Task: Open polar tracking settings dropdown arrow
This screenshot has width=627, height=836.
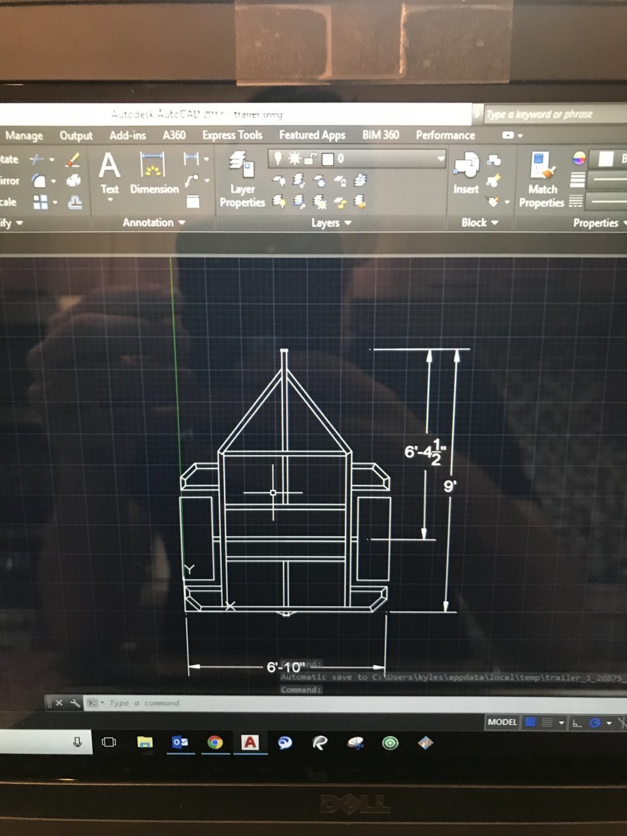Action: [x=609, y=723]
